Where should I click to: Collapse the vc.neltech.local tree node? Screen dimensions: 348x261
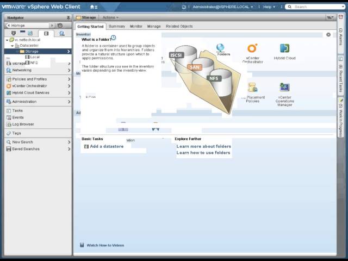point(7,40)
